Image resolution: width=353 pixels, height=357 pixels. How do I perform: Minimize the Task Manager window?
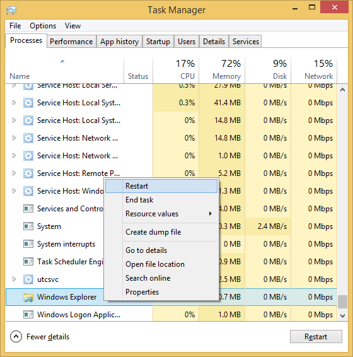[295, 8]
